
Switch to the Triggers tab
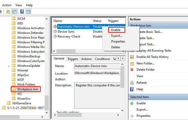point(73,59)
